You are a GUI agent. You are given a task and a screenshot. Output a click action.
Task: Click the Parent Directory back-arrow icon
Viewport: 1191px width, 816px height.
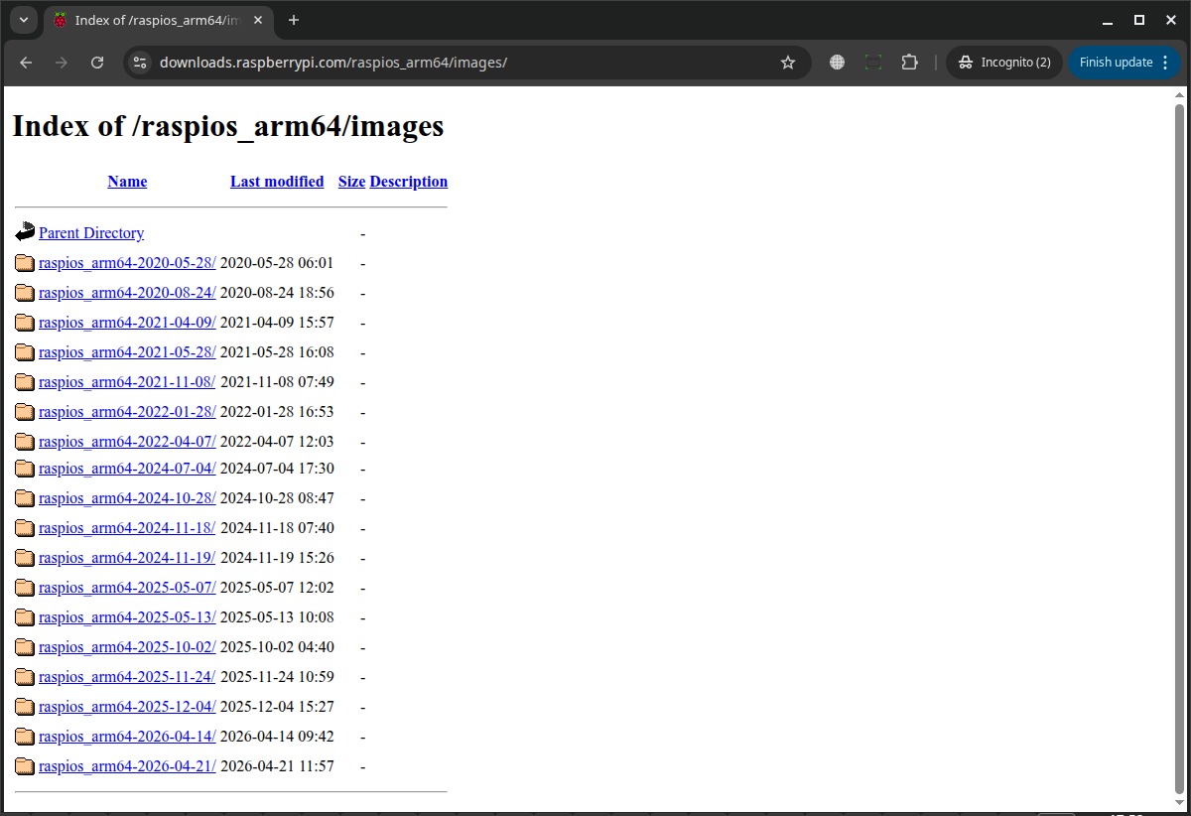pos(25,232)
